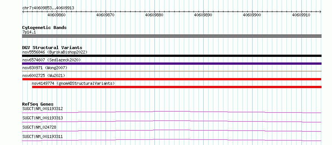Open SUGCT|NM_001193311 transcript label
Screen dimensions: 332x145
tap(43, 137)
